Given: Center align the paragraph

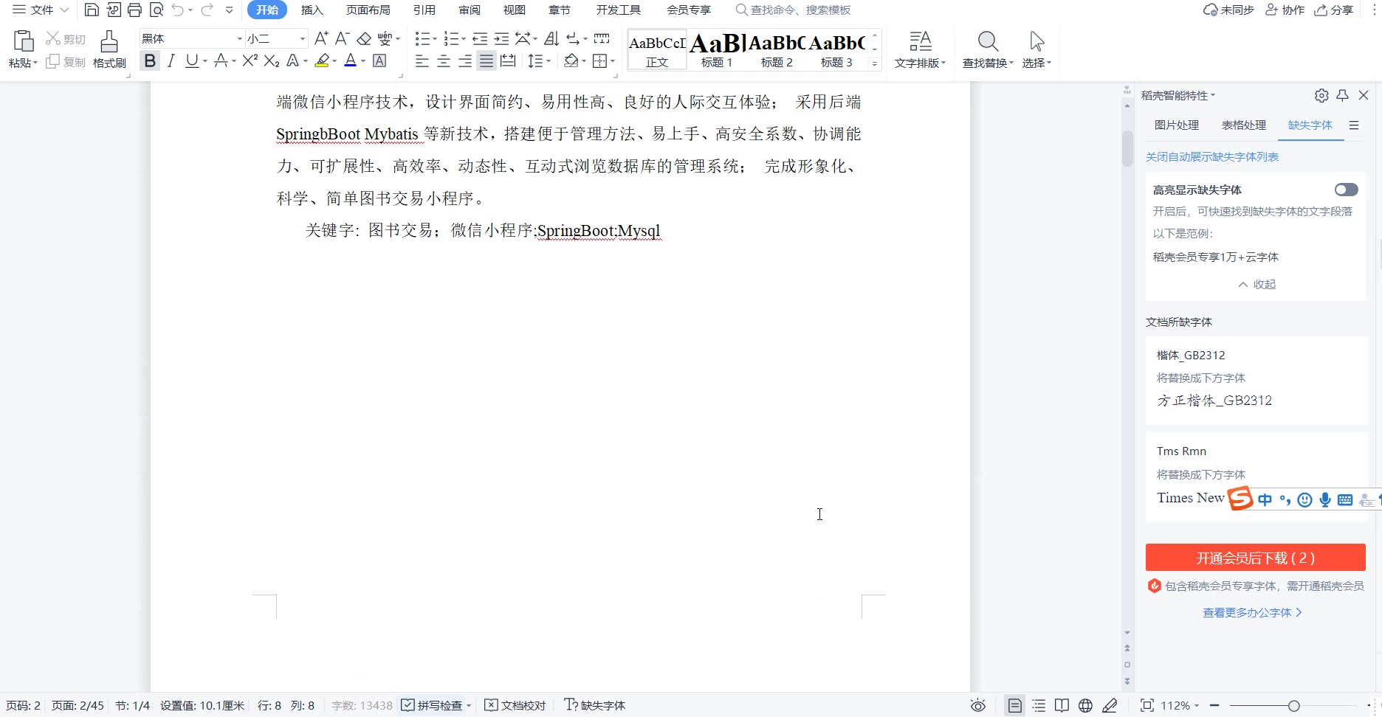Looking at the screenshot, I should coord(444,61).
